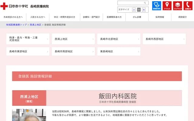This screenshot has width=194, height=121.
Task: Click the chevron on 東長崎地区 button
Action: coord(139,52)
